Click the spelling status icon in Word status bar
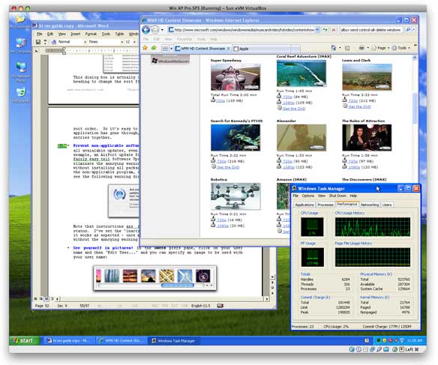Viewport: 438px width, 365px height. [x=220, y=306]
